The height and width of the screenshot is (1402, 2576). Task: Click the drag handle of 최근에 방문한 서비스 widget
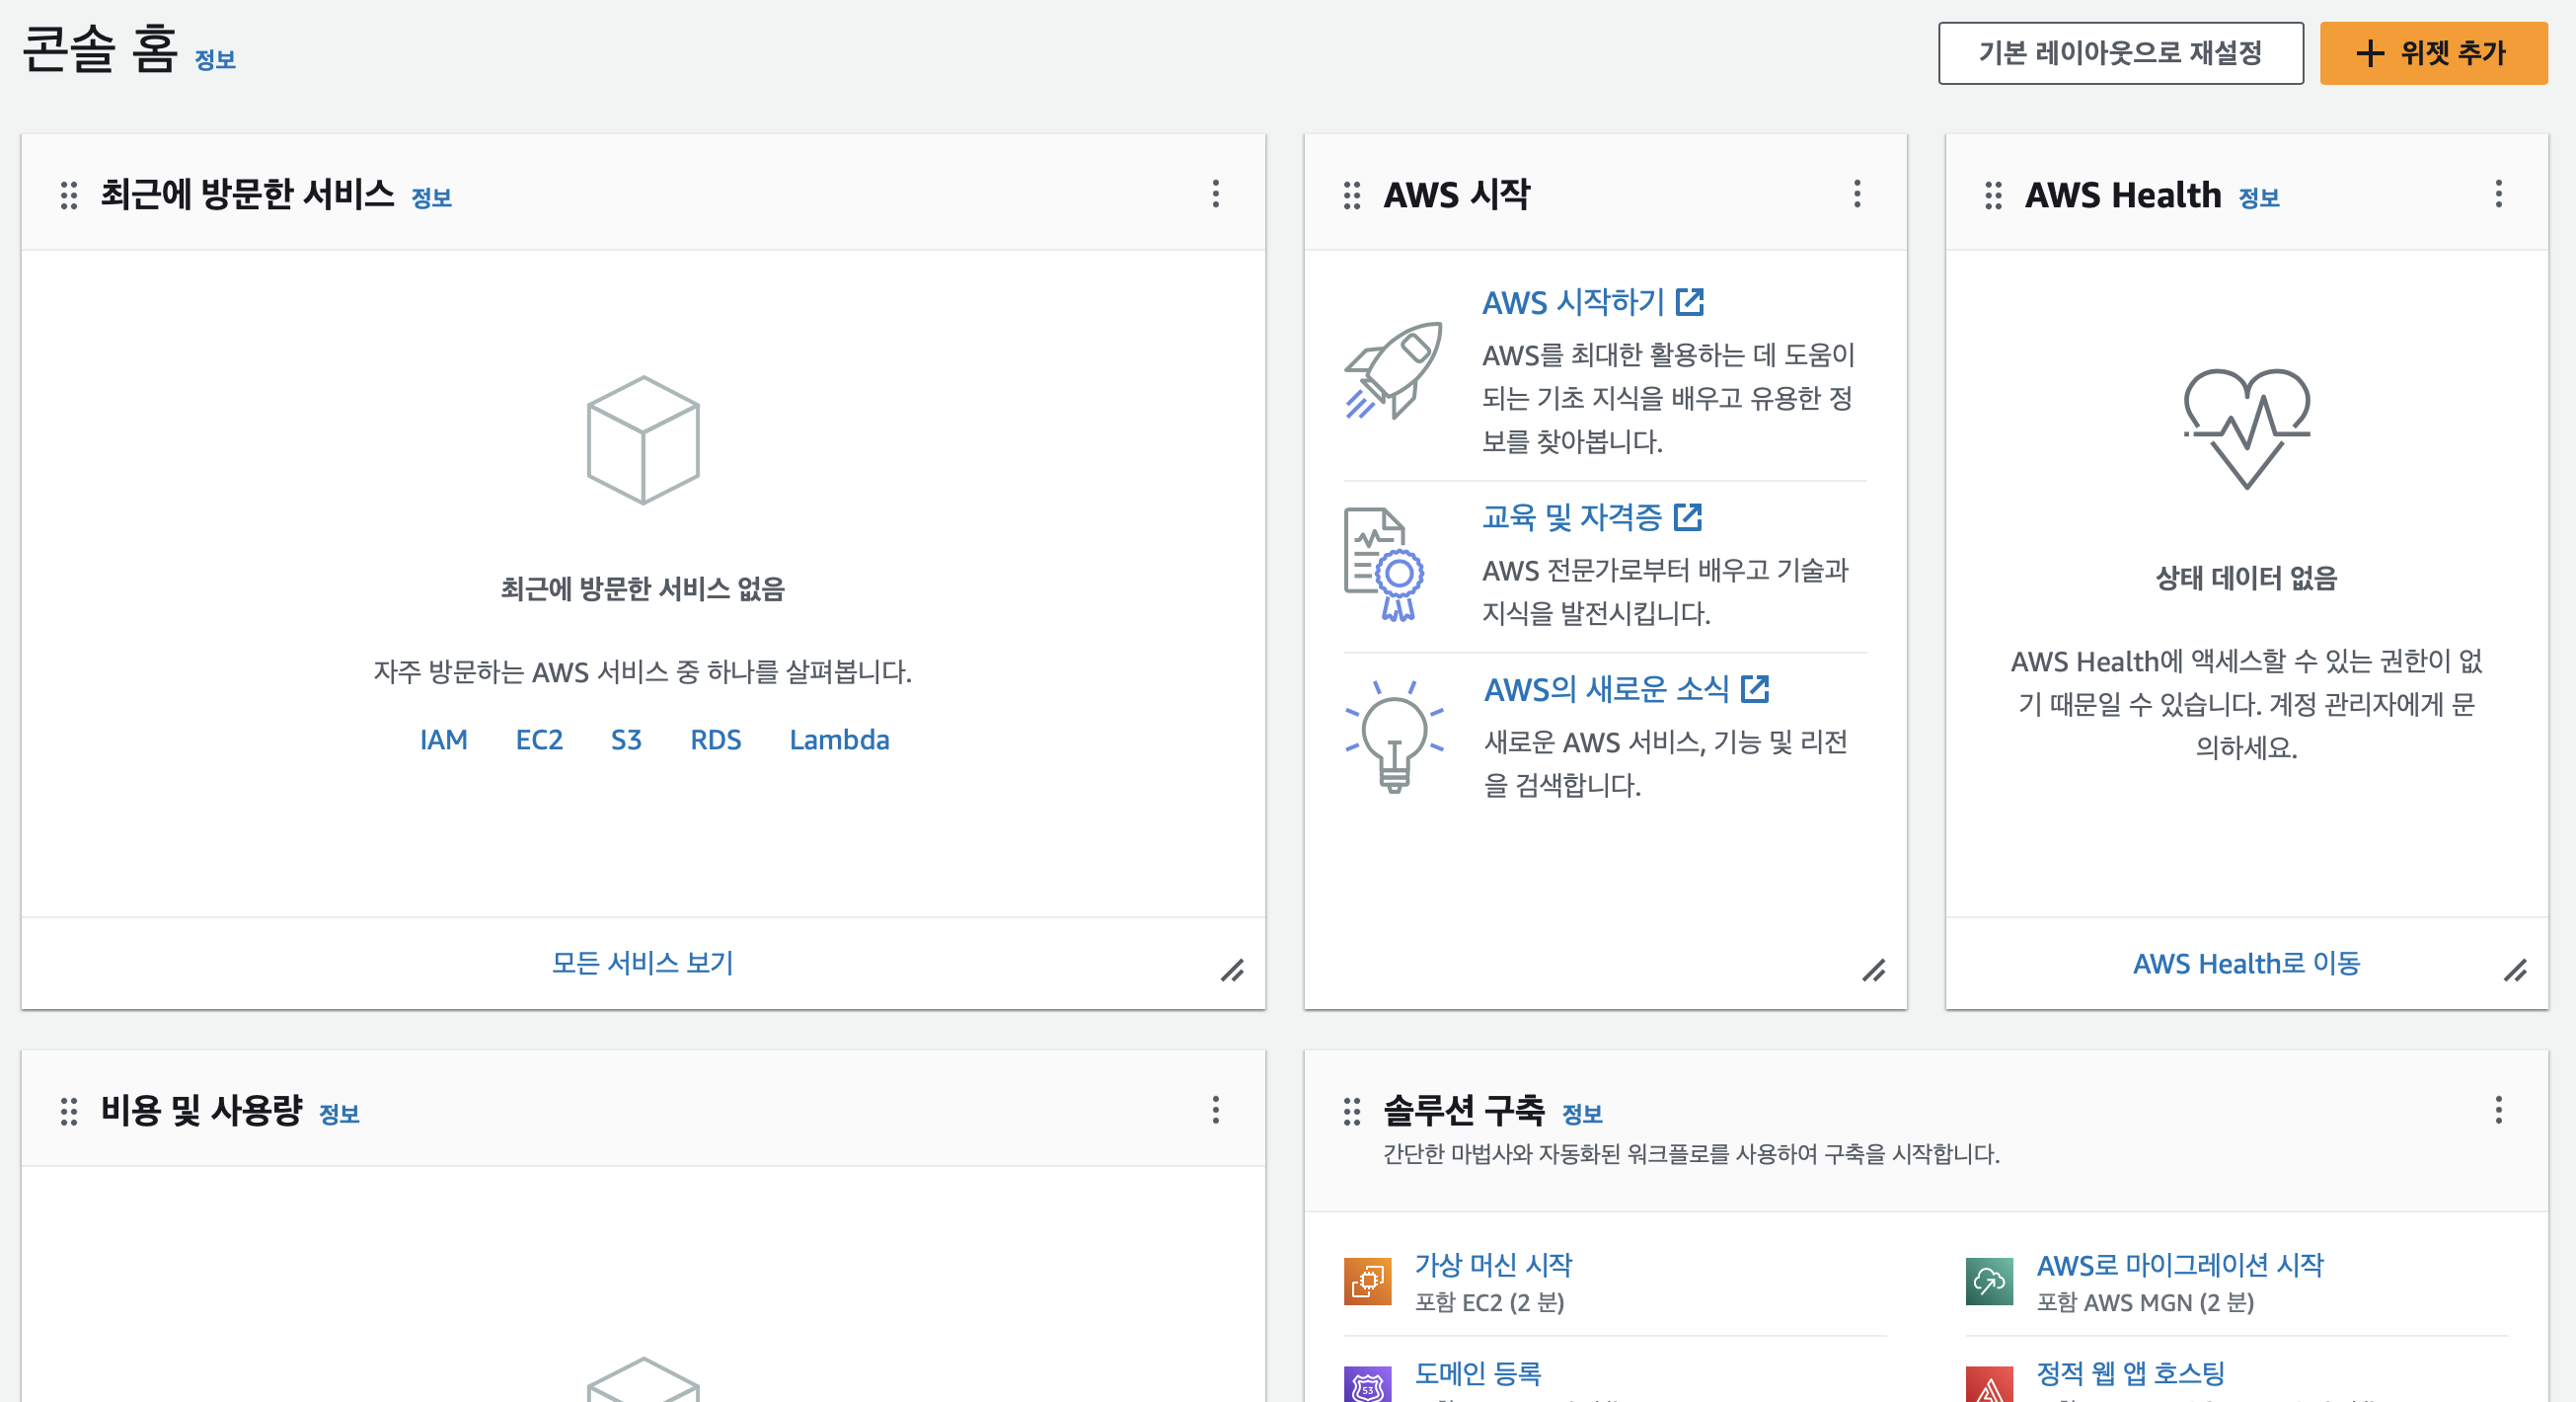pyautogui.click(x=69, y=195)
